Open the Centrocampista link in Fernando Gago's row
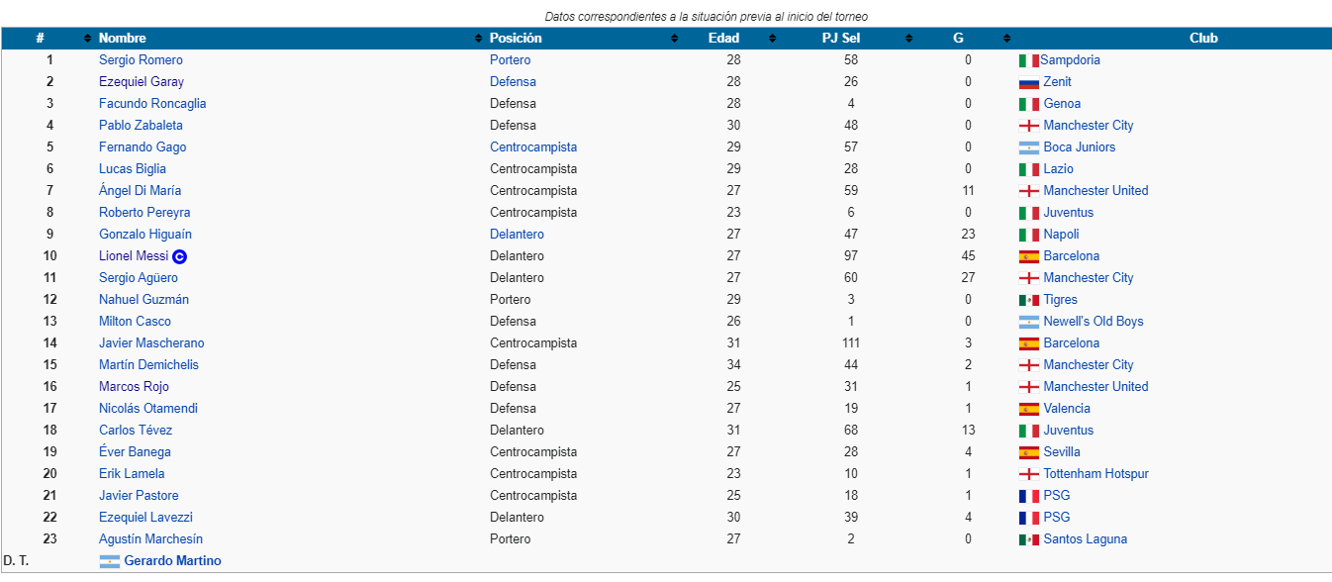This screenshot has width=1332, height=582. 533,147
